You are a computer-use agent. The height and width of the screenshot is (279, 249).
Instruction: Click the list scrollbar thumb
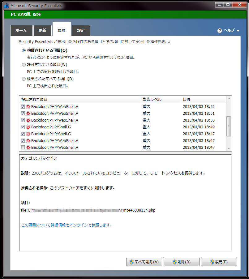229,126
